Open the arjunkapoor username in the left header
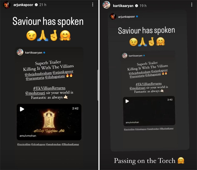This screenshot has height=170, width=197. pos(23,5)
